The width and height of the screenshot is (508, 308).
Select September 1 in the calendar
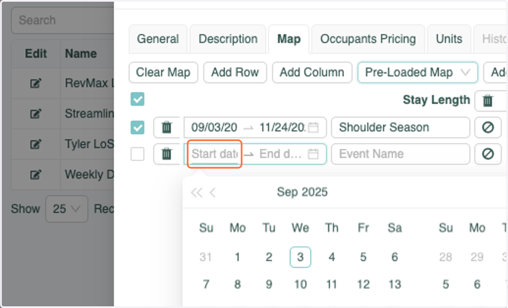(x=237, y=257)
